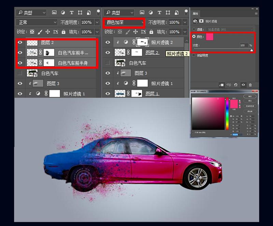This screenshot has width=273, height=226.
Task: Click the 浓度 density slider handle
Action: (252, 50)
